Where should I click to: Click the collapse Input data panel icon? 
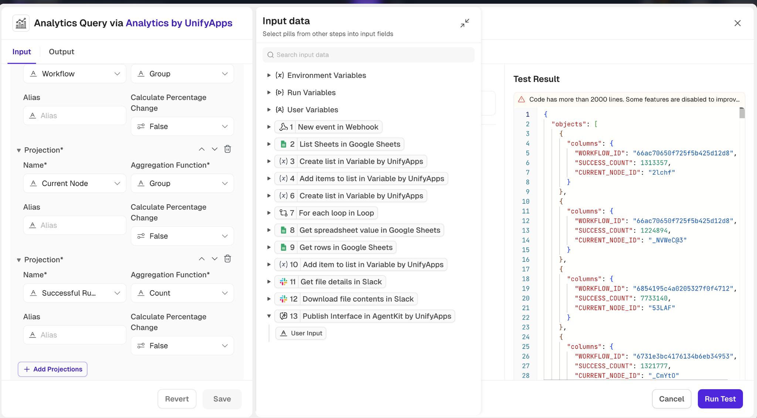(465, 23)
